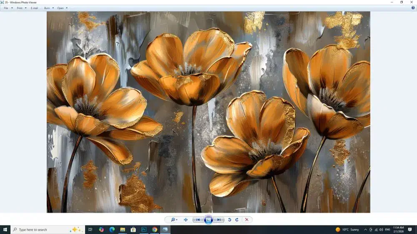Open Google Chrome from the taskbar
The image size is (417, 234).
point(155,229)
